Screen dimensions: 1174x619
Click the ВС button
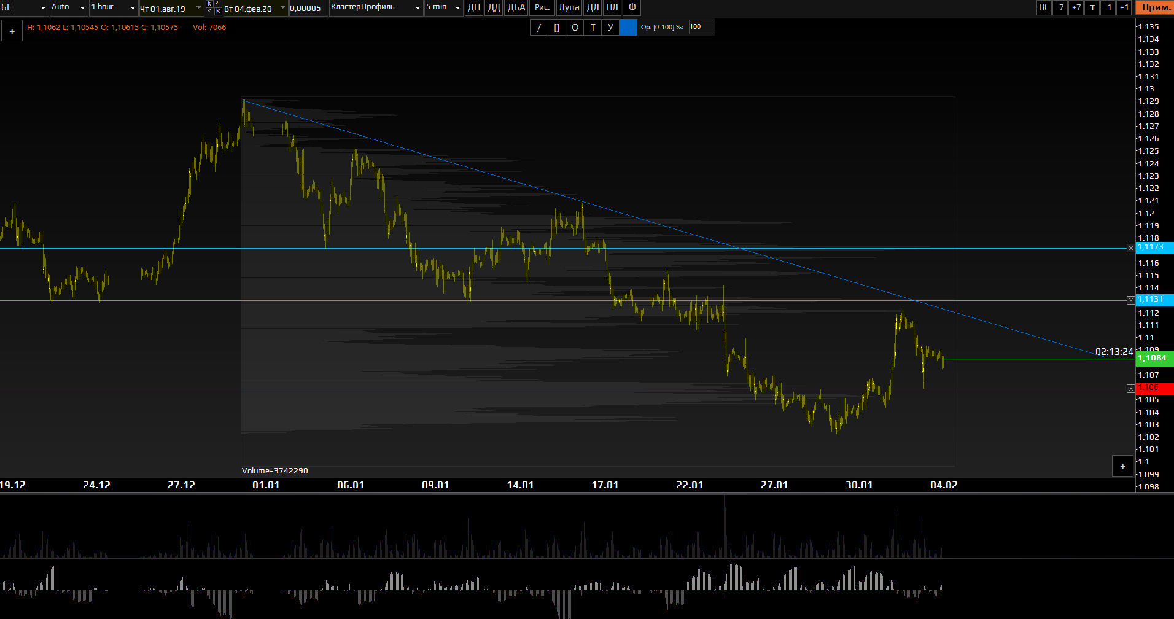(x=1044, y=8)
